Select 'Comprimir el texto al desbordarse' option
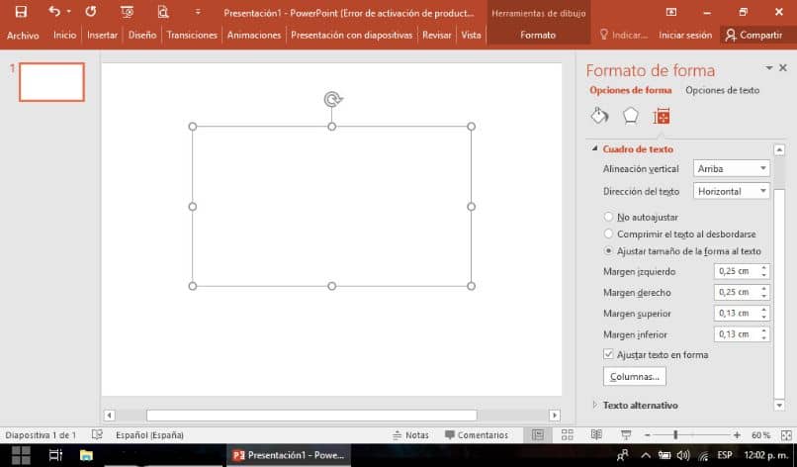The height and width of the screenshot is (467, 797). click(x=608, y=234)
